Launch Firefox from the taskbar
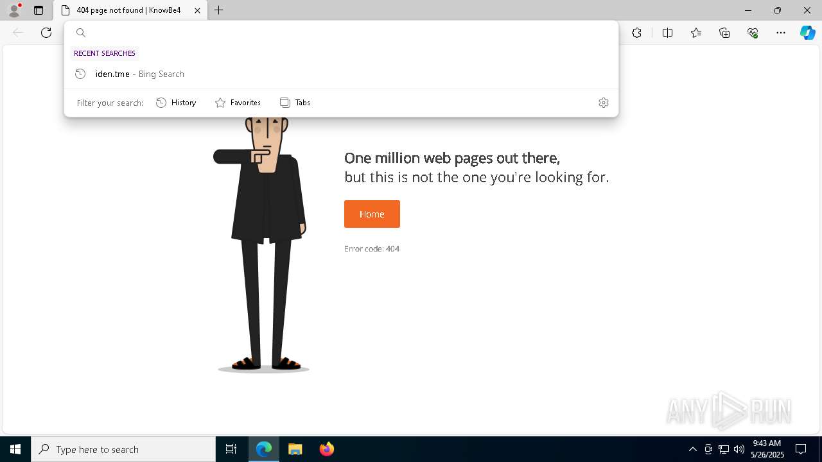 click(327, 449)
